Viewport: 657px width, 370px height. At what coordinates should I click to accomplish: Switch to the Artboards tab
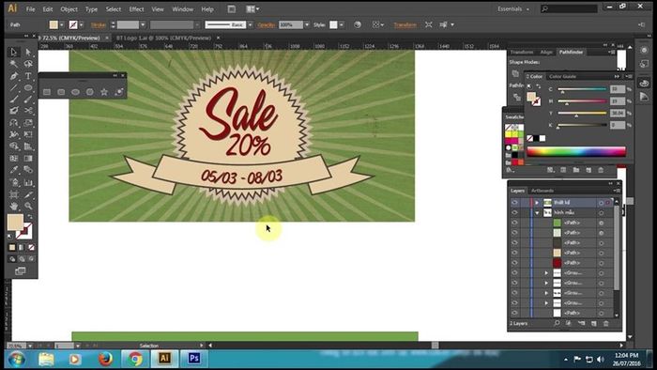[542, 191]
